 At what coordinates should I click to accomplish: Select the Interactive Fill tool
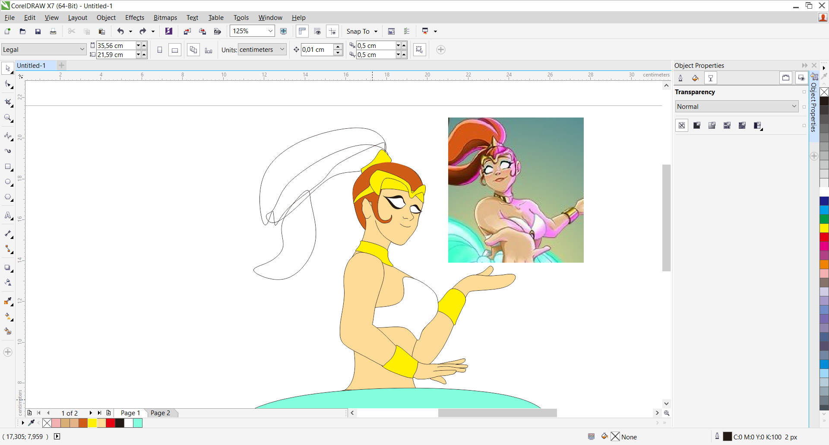click(x=8, y=317)
